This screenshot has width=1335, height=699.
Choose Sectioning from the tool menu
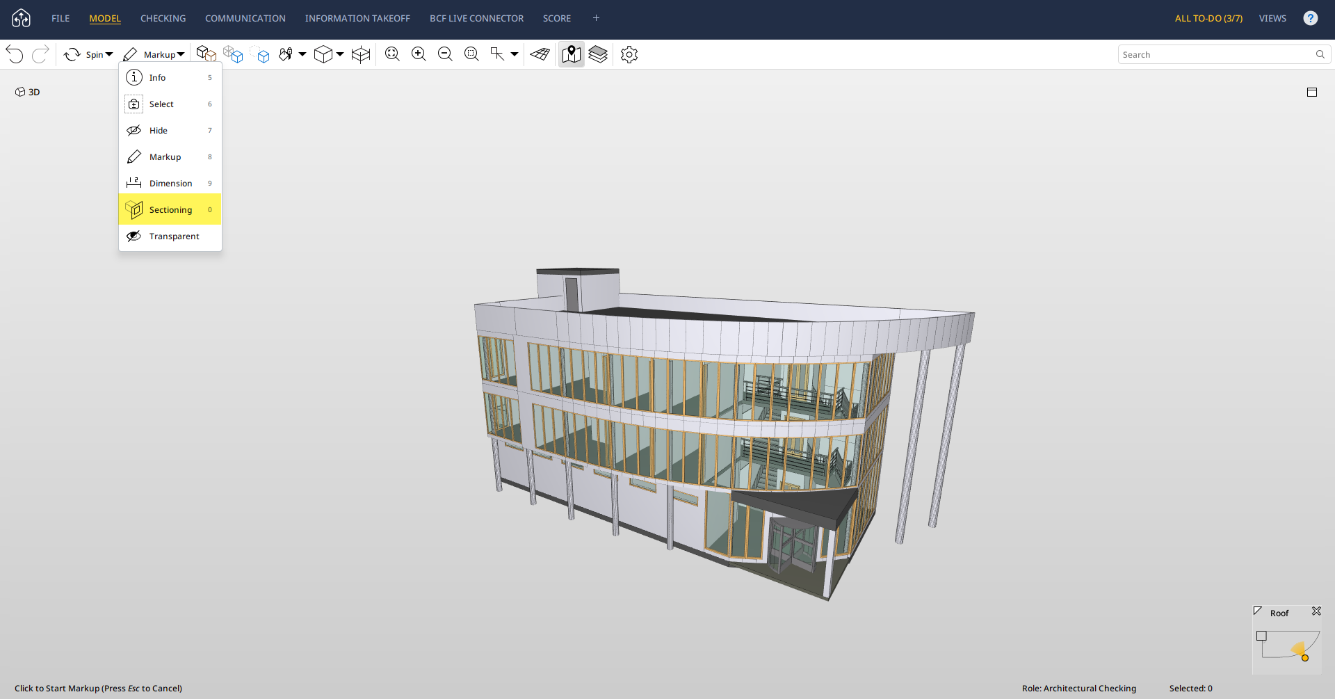point(170,209)
